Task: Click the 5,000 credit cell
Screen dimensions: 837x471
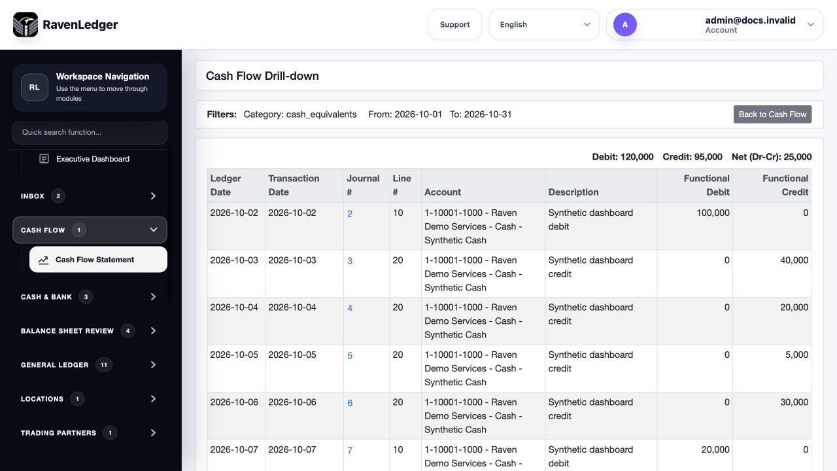Action: pyautogui.click(x=772, y=368)
